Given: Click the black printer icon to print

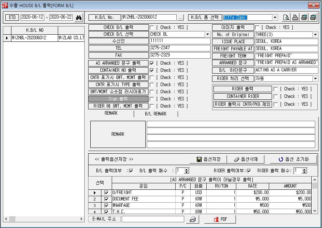Looking at the screenshot, I should pyautogui.click(x=295, y=18).
